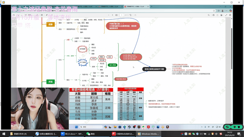Click the PDF zoom out minus icon
The width and height of the screenshot is (244, 137).
(109, 15)
